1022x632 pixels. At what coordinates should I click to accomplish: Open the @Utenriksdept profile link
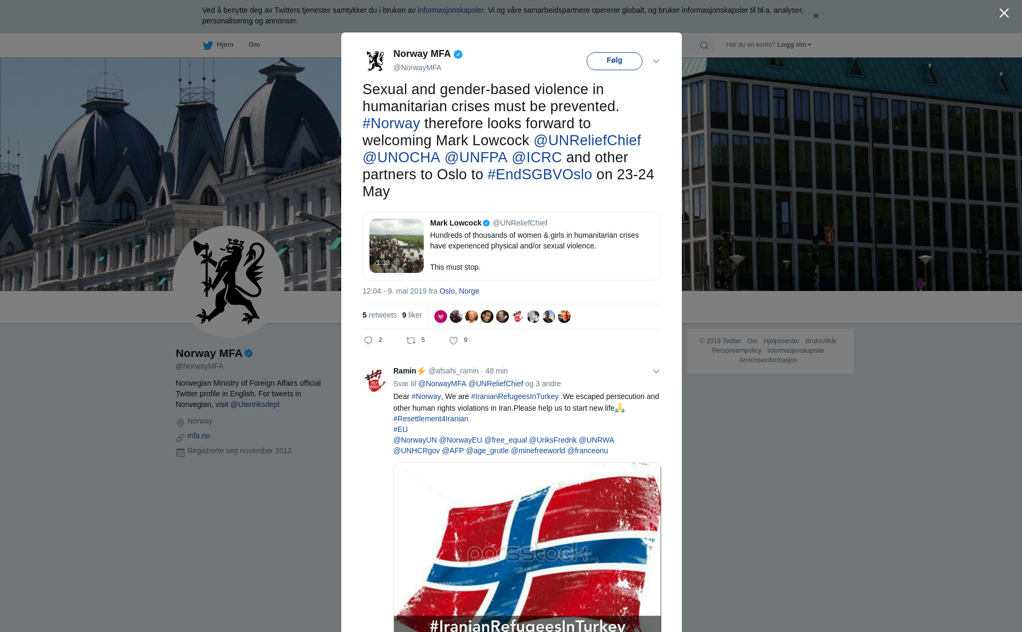(255, 404)
